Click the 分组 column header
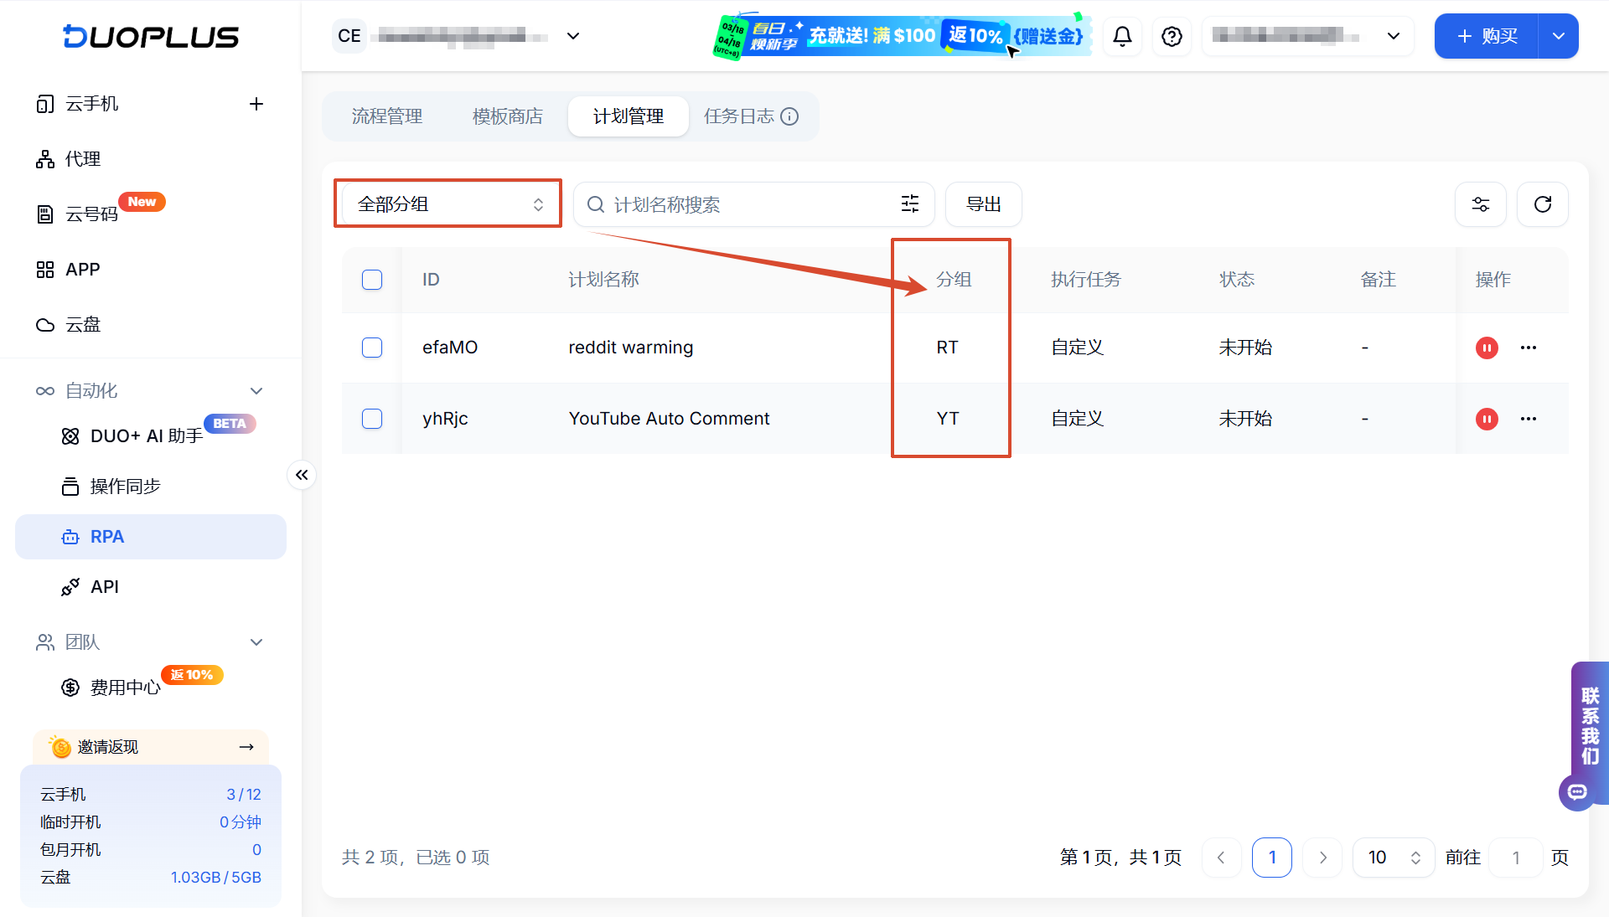1609x917 pixels. pyautogui.click(x=953, y=280)
